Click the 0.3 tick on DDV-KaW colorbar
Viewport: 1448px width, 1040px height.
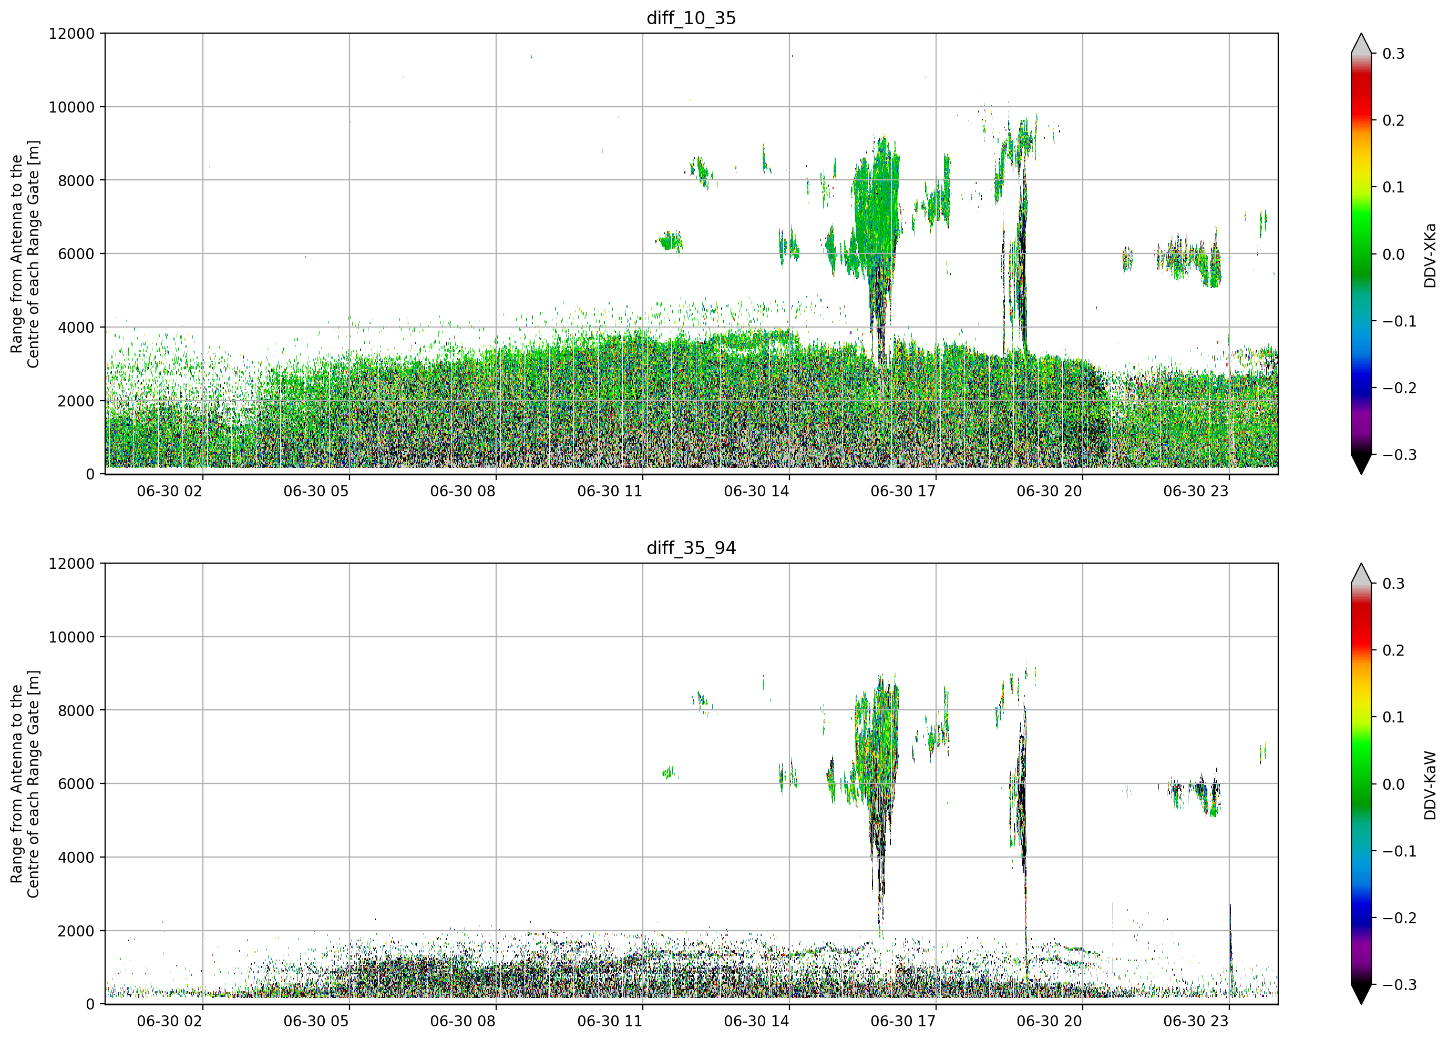1394,584
